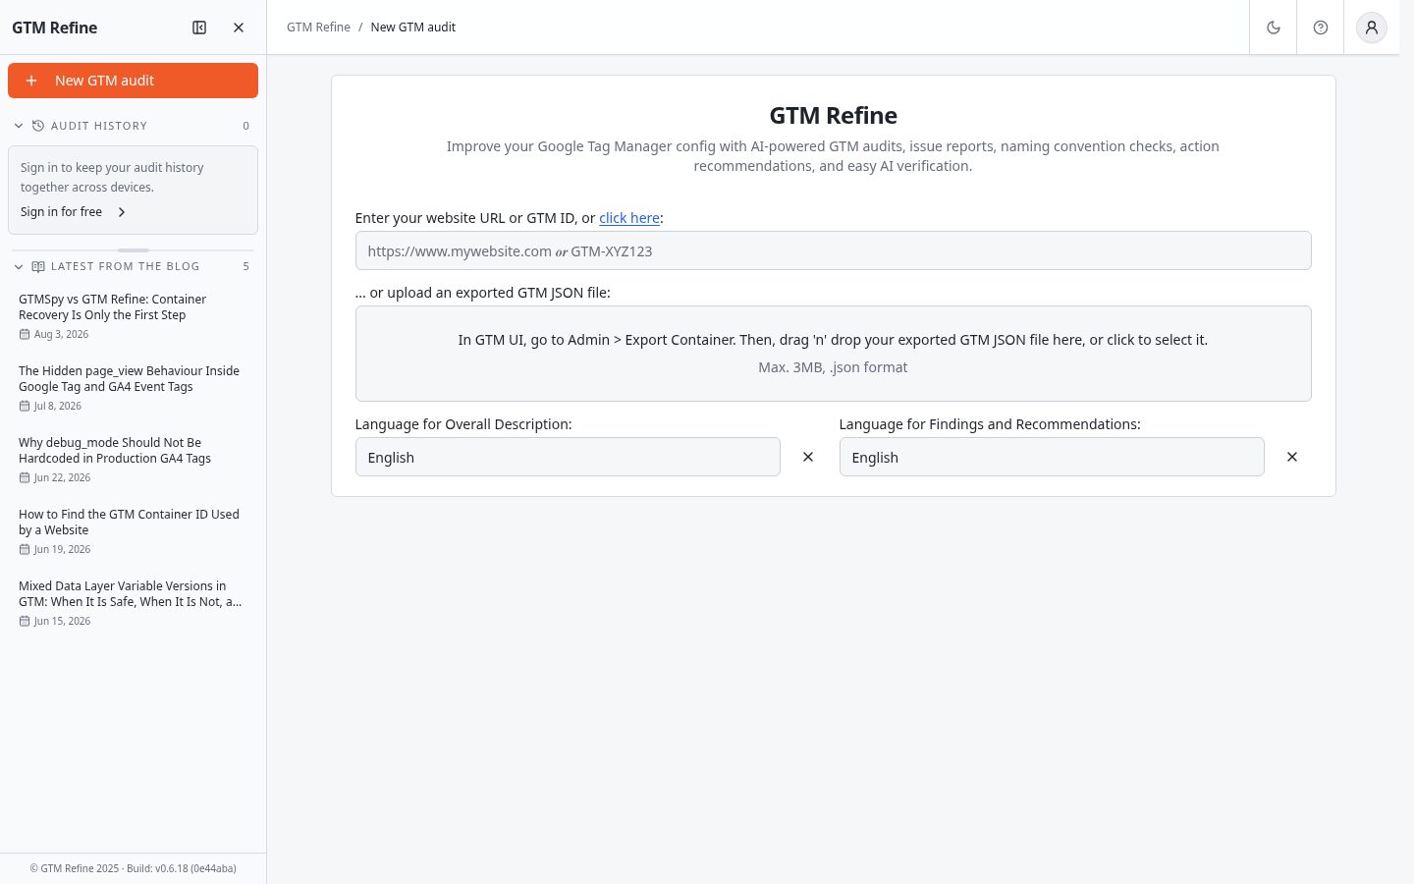The height and width of the screenshot is (884, 1414).
Task: Click the Aug 3, 2026 date
Action: pyautogui.click(x=61, y=334)
